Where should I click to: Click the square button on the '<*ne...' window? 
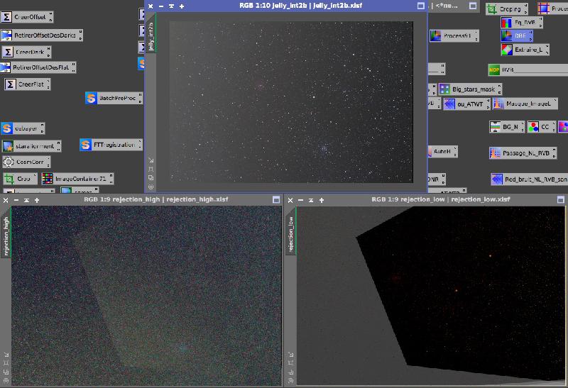pyautogui.click(x=473, y=6)
